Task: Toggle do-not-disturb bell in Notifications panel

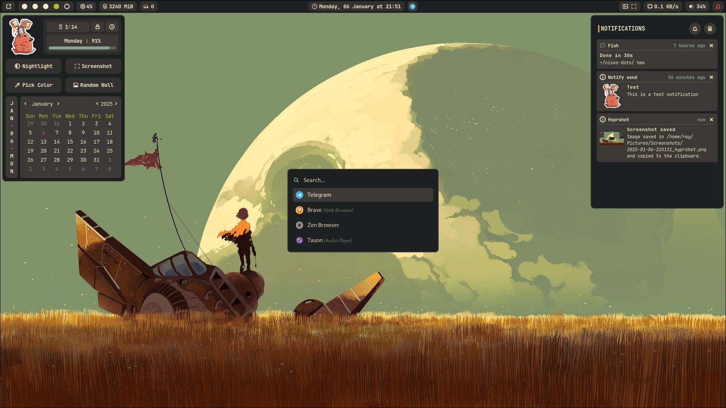Action: coord(695,29)
